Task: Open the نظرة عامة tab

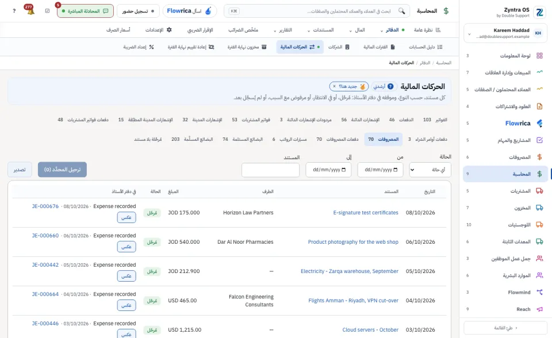Action: [427, 30]
